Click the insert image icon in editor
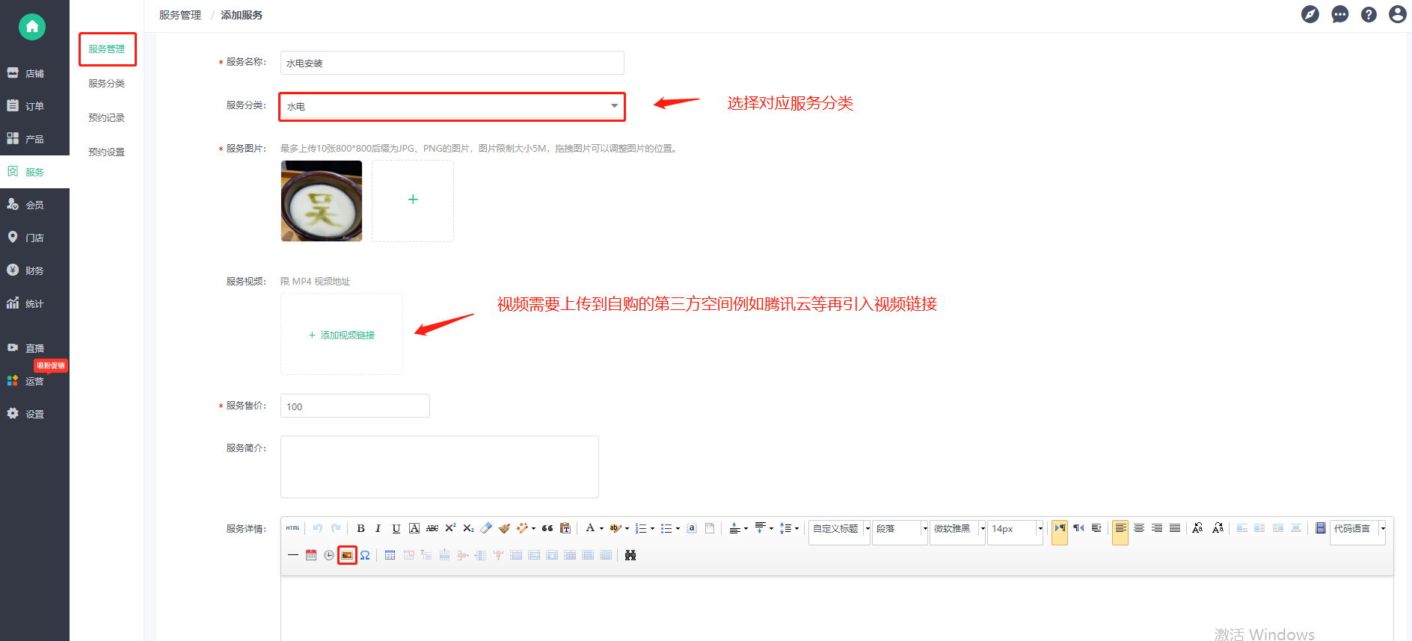The width and height of the screenshot is (1412, 641). (347, 555)
